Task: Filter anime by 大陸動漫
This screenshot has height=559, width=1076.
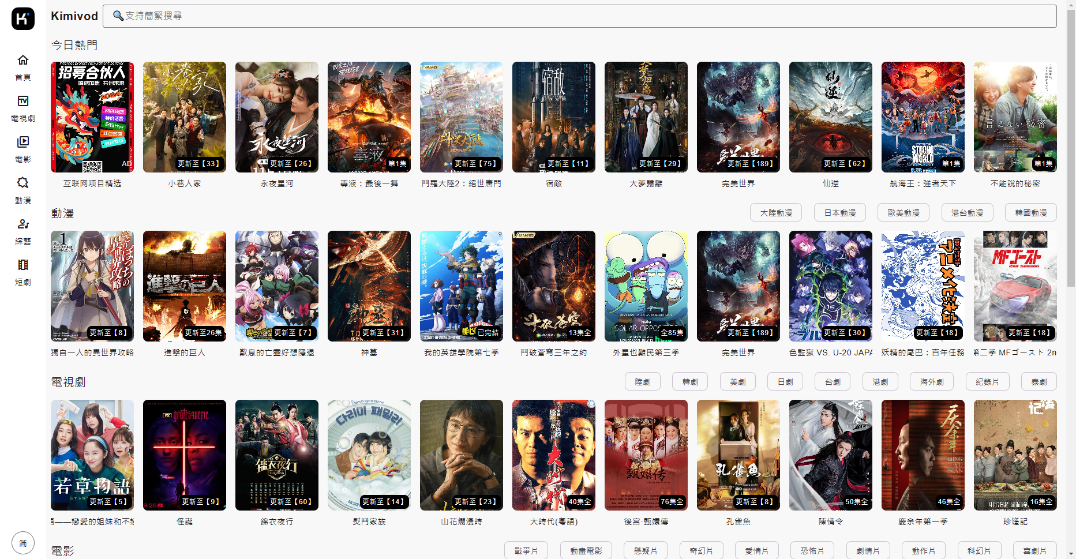Action: 776,213
